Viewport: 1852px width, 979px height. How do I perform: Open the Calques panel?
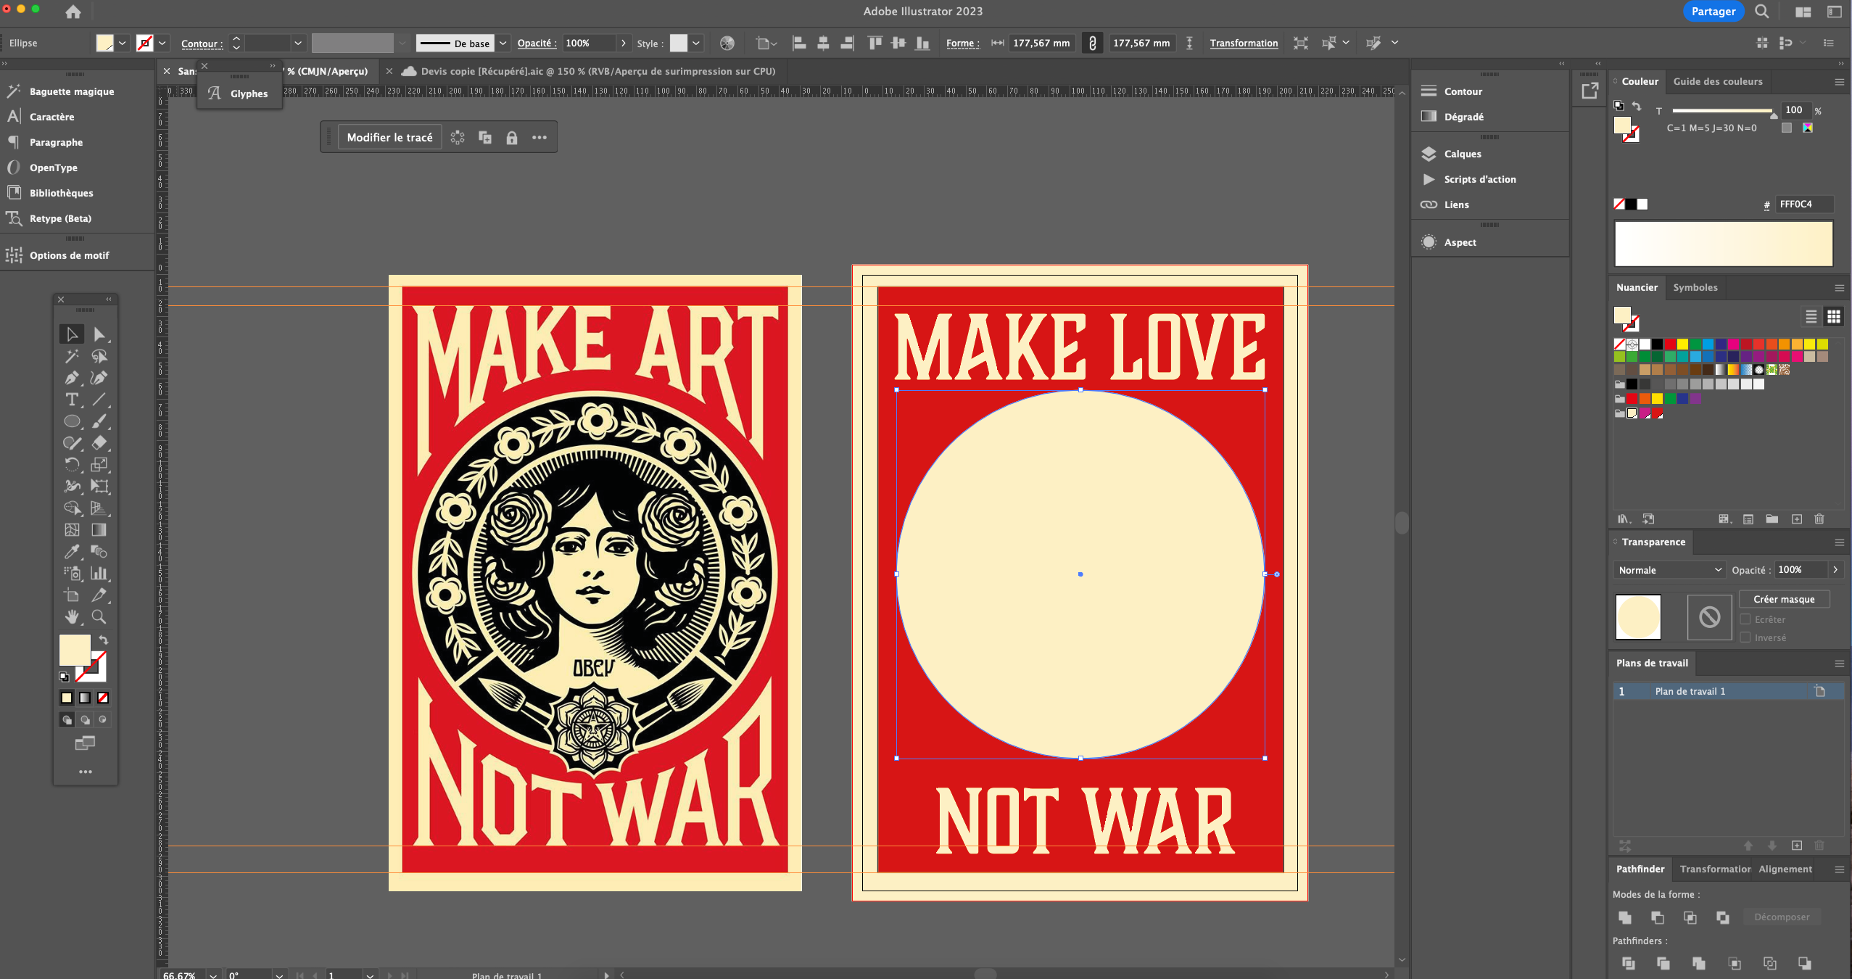[x=1462, y=154]
